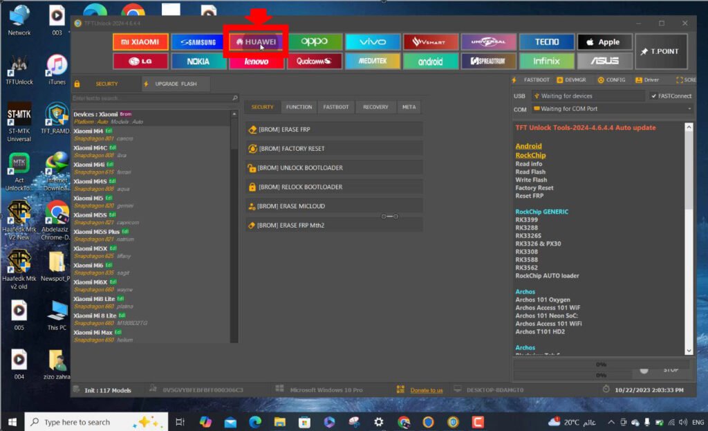Select Xiaomi Mi5S Plus in the device list

[151, 235]
